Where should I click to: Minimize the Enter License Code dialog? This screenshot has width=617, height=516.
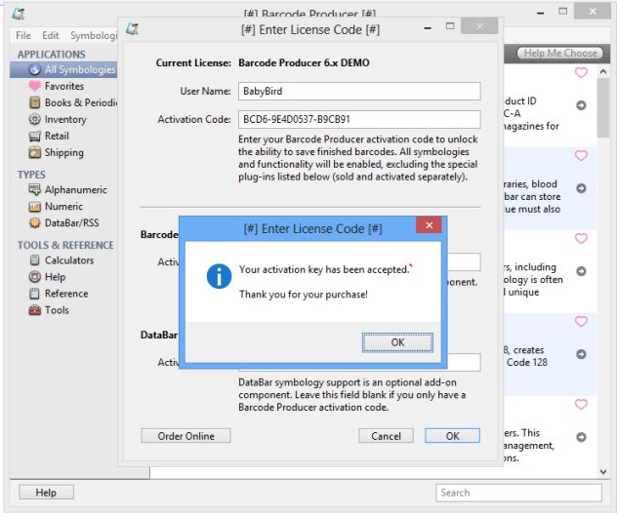point(429,27)
